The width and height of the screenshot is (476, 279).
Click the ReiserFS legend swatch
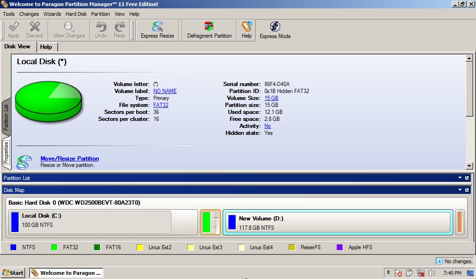point(292,247)
